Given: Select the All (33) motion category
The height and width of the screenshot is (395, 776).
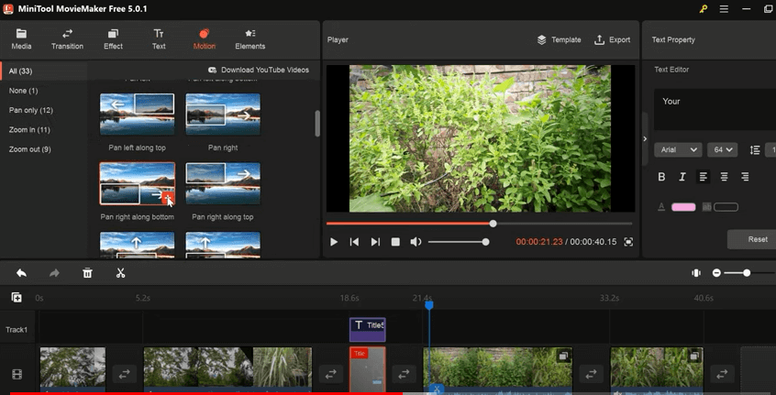Looking at the screenshot, I should (43, 71).
